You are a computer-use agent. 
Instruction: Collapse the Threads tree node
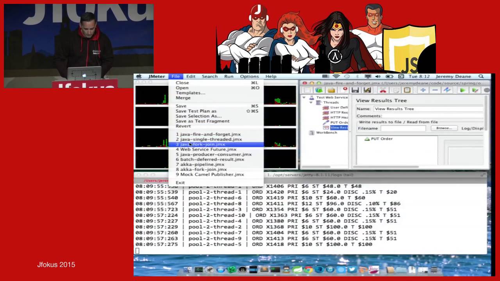pos(311,102)
